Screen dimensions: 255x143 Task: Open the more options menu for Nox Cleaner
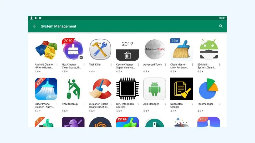click(x=84, y=65)
